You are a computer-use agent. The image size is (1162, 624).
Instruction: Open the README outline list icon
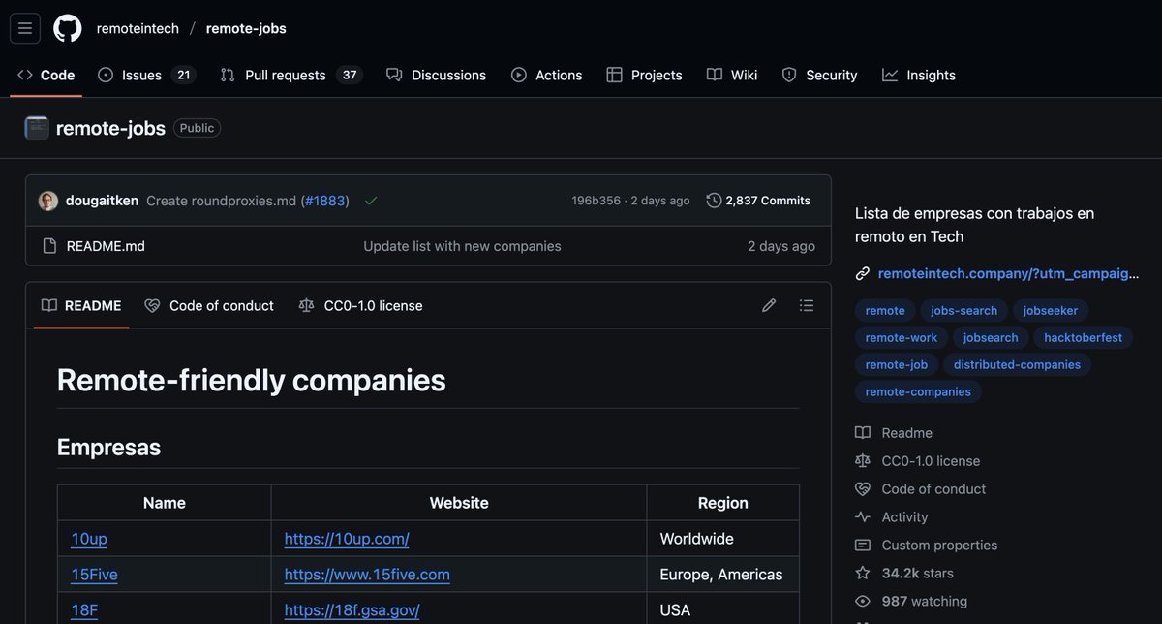807,305
